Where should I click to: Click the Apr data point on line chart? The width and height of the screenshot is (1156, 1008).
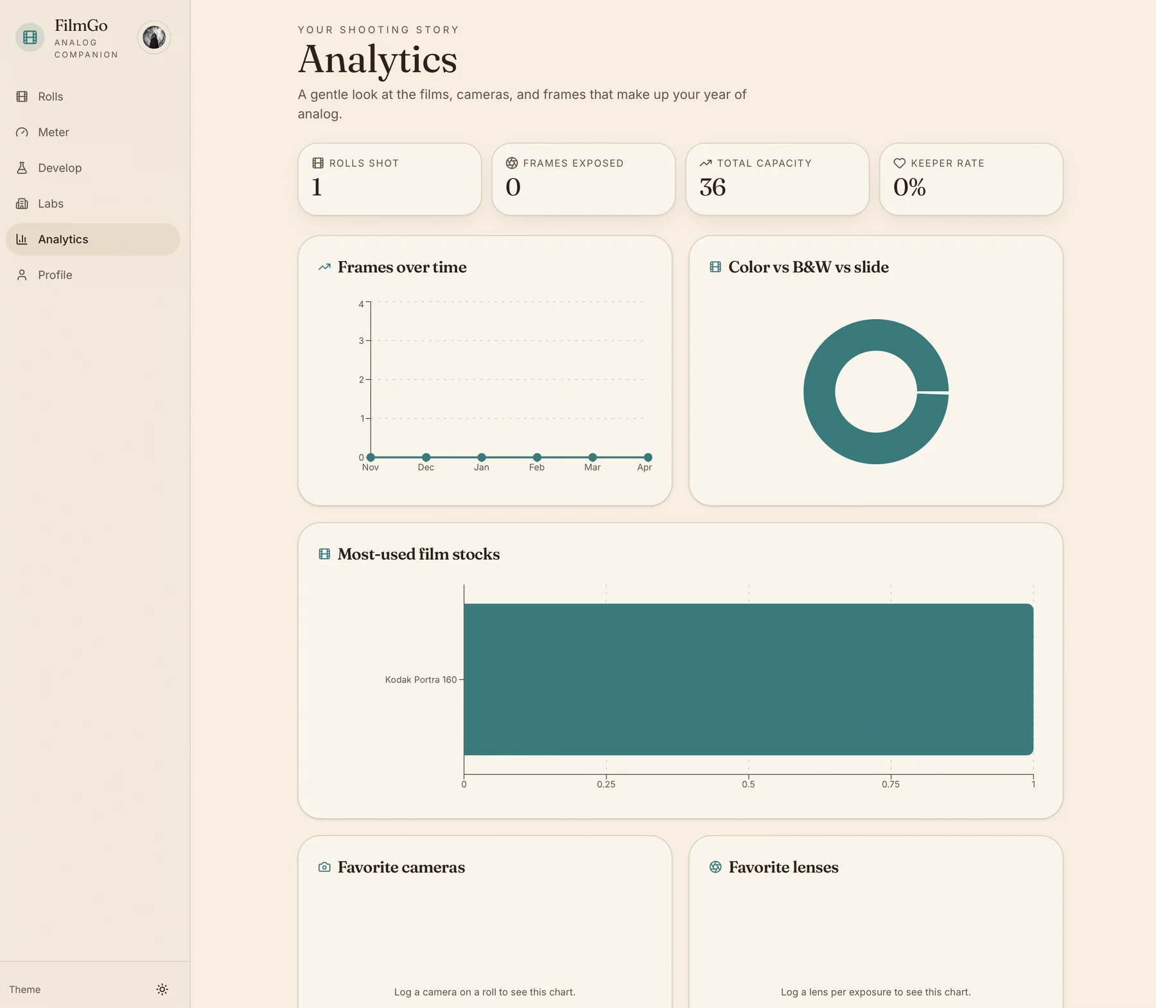tap(648, 457)
